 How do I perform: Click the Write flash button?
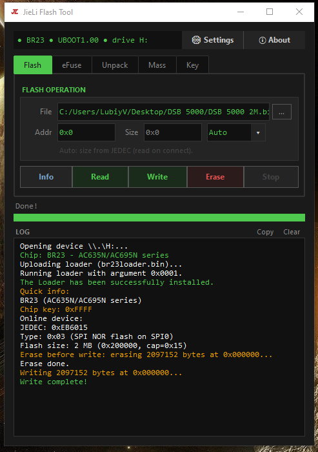pos(157,177)
